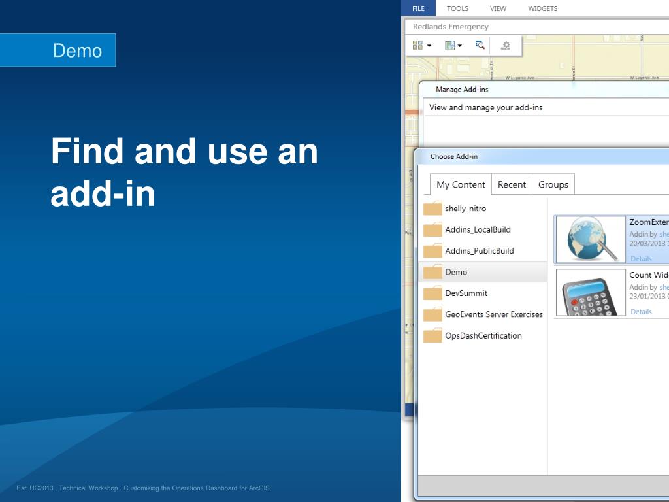Open the DevSummit folder
Image resolution: width=669 pixels, height=502 pixels.
[x=466, y=293]
